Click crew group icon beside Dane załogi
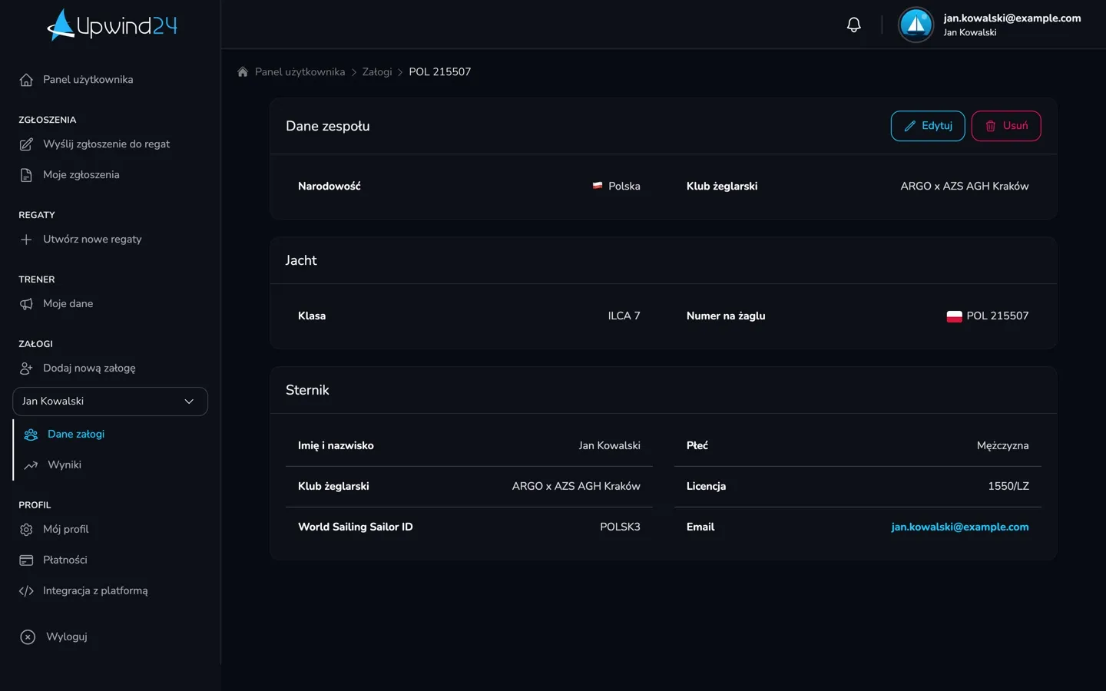Image resolution: width=1106 pixels, height=691 pixels. (x=31, y=435)
